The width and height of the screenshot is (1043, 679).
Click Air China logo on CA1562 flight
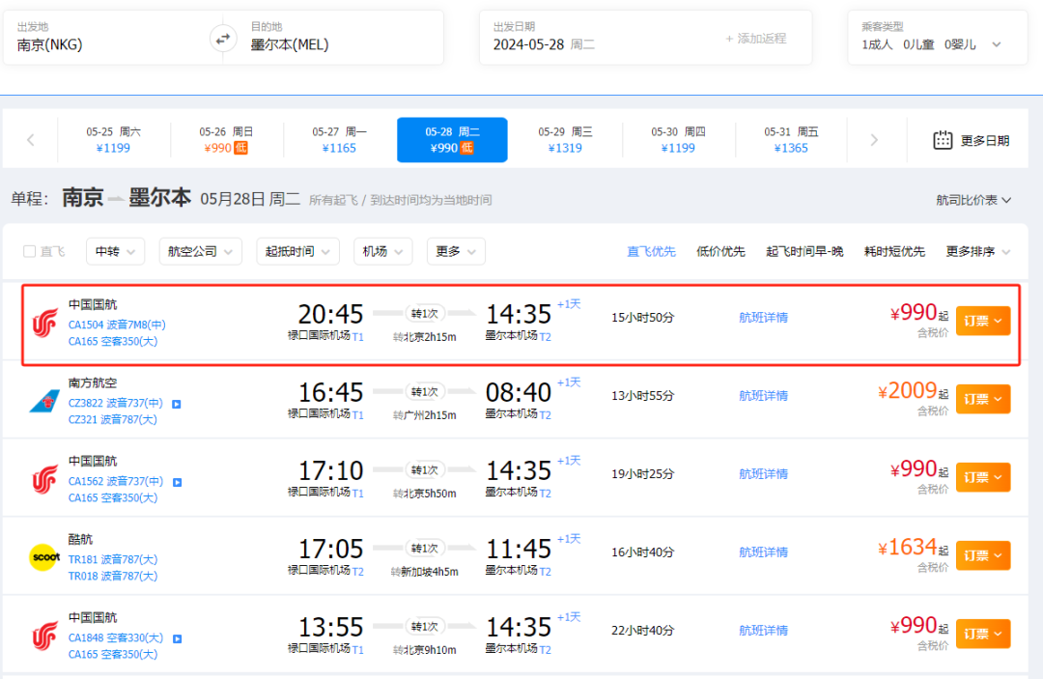tap(45, 479)
